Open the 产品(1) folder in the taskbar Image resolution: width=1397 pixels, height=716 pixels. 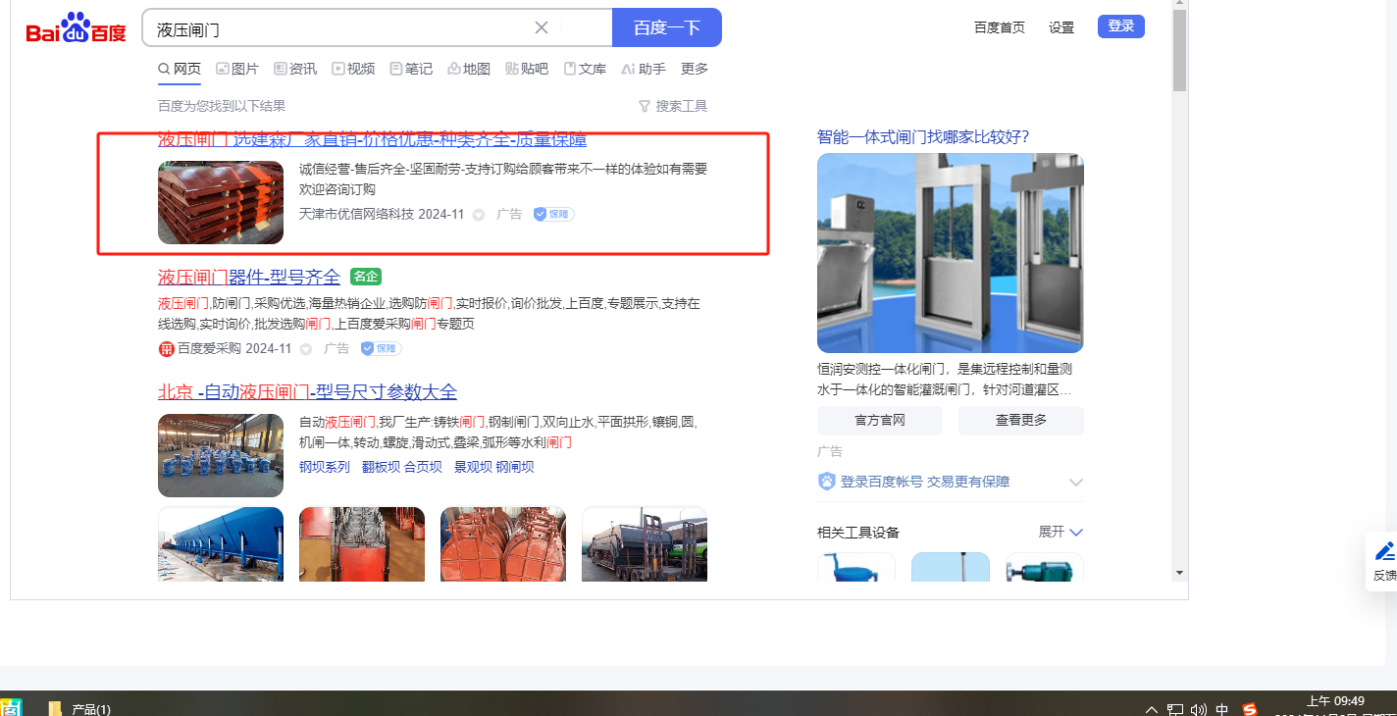pos(78,708)
